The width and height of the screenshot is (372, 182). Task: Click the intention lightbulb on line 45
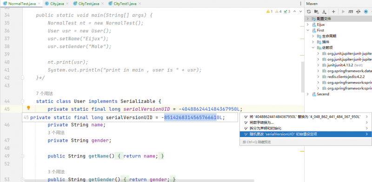[28, 108]
